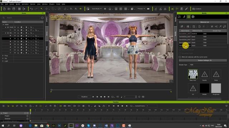229x128 pixels.
Task: Click the Mesh Name column header
Action: tap(185, 31)
